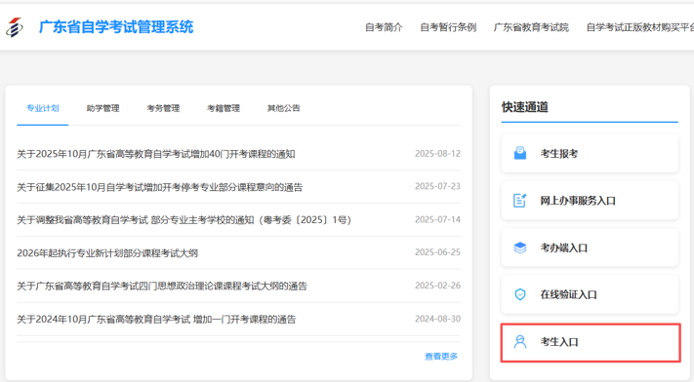Open notice about adding 40 courses October 2025
694x382 pixels.
coord(156,154)
